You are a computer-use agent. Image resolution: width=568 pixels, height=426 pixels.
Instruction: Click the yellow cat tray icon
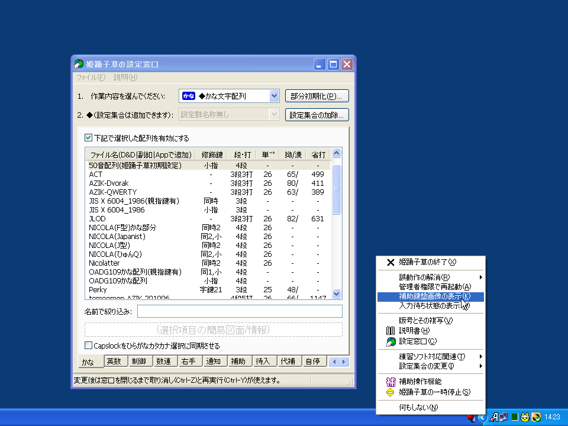pyautogui.click(x=525, y=417)
